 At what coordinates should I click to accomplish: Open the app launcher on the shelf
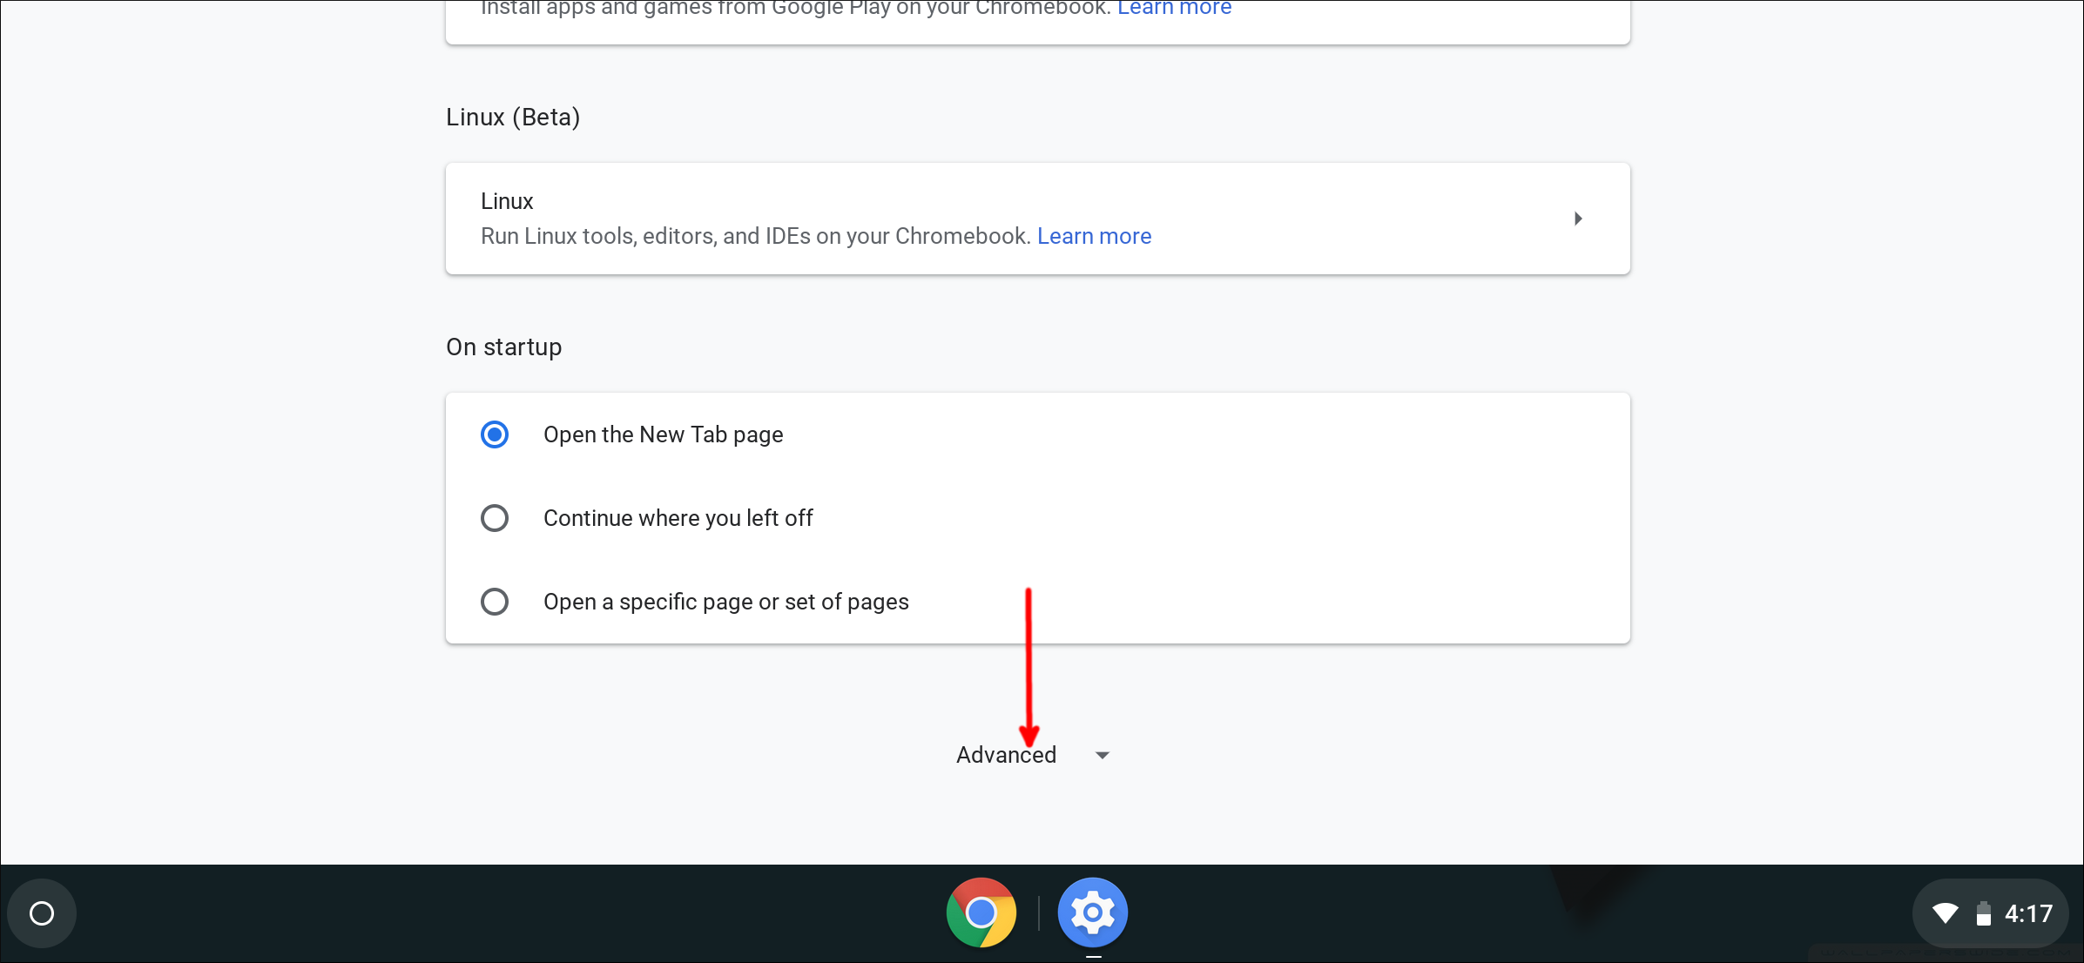click(x=41, y=912)
